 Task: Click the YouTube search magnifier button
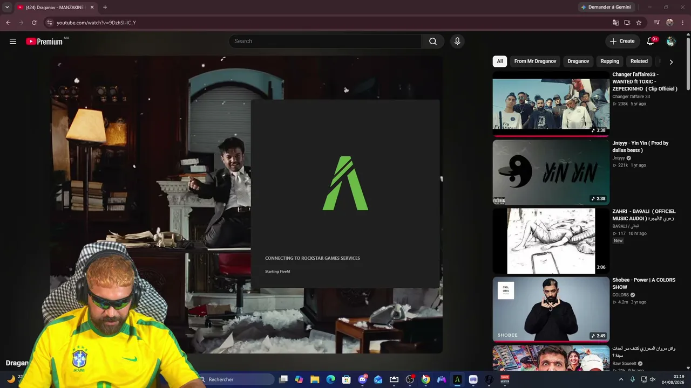tap(433, 41)
